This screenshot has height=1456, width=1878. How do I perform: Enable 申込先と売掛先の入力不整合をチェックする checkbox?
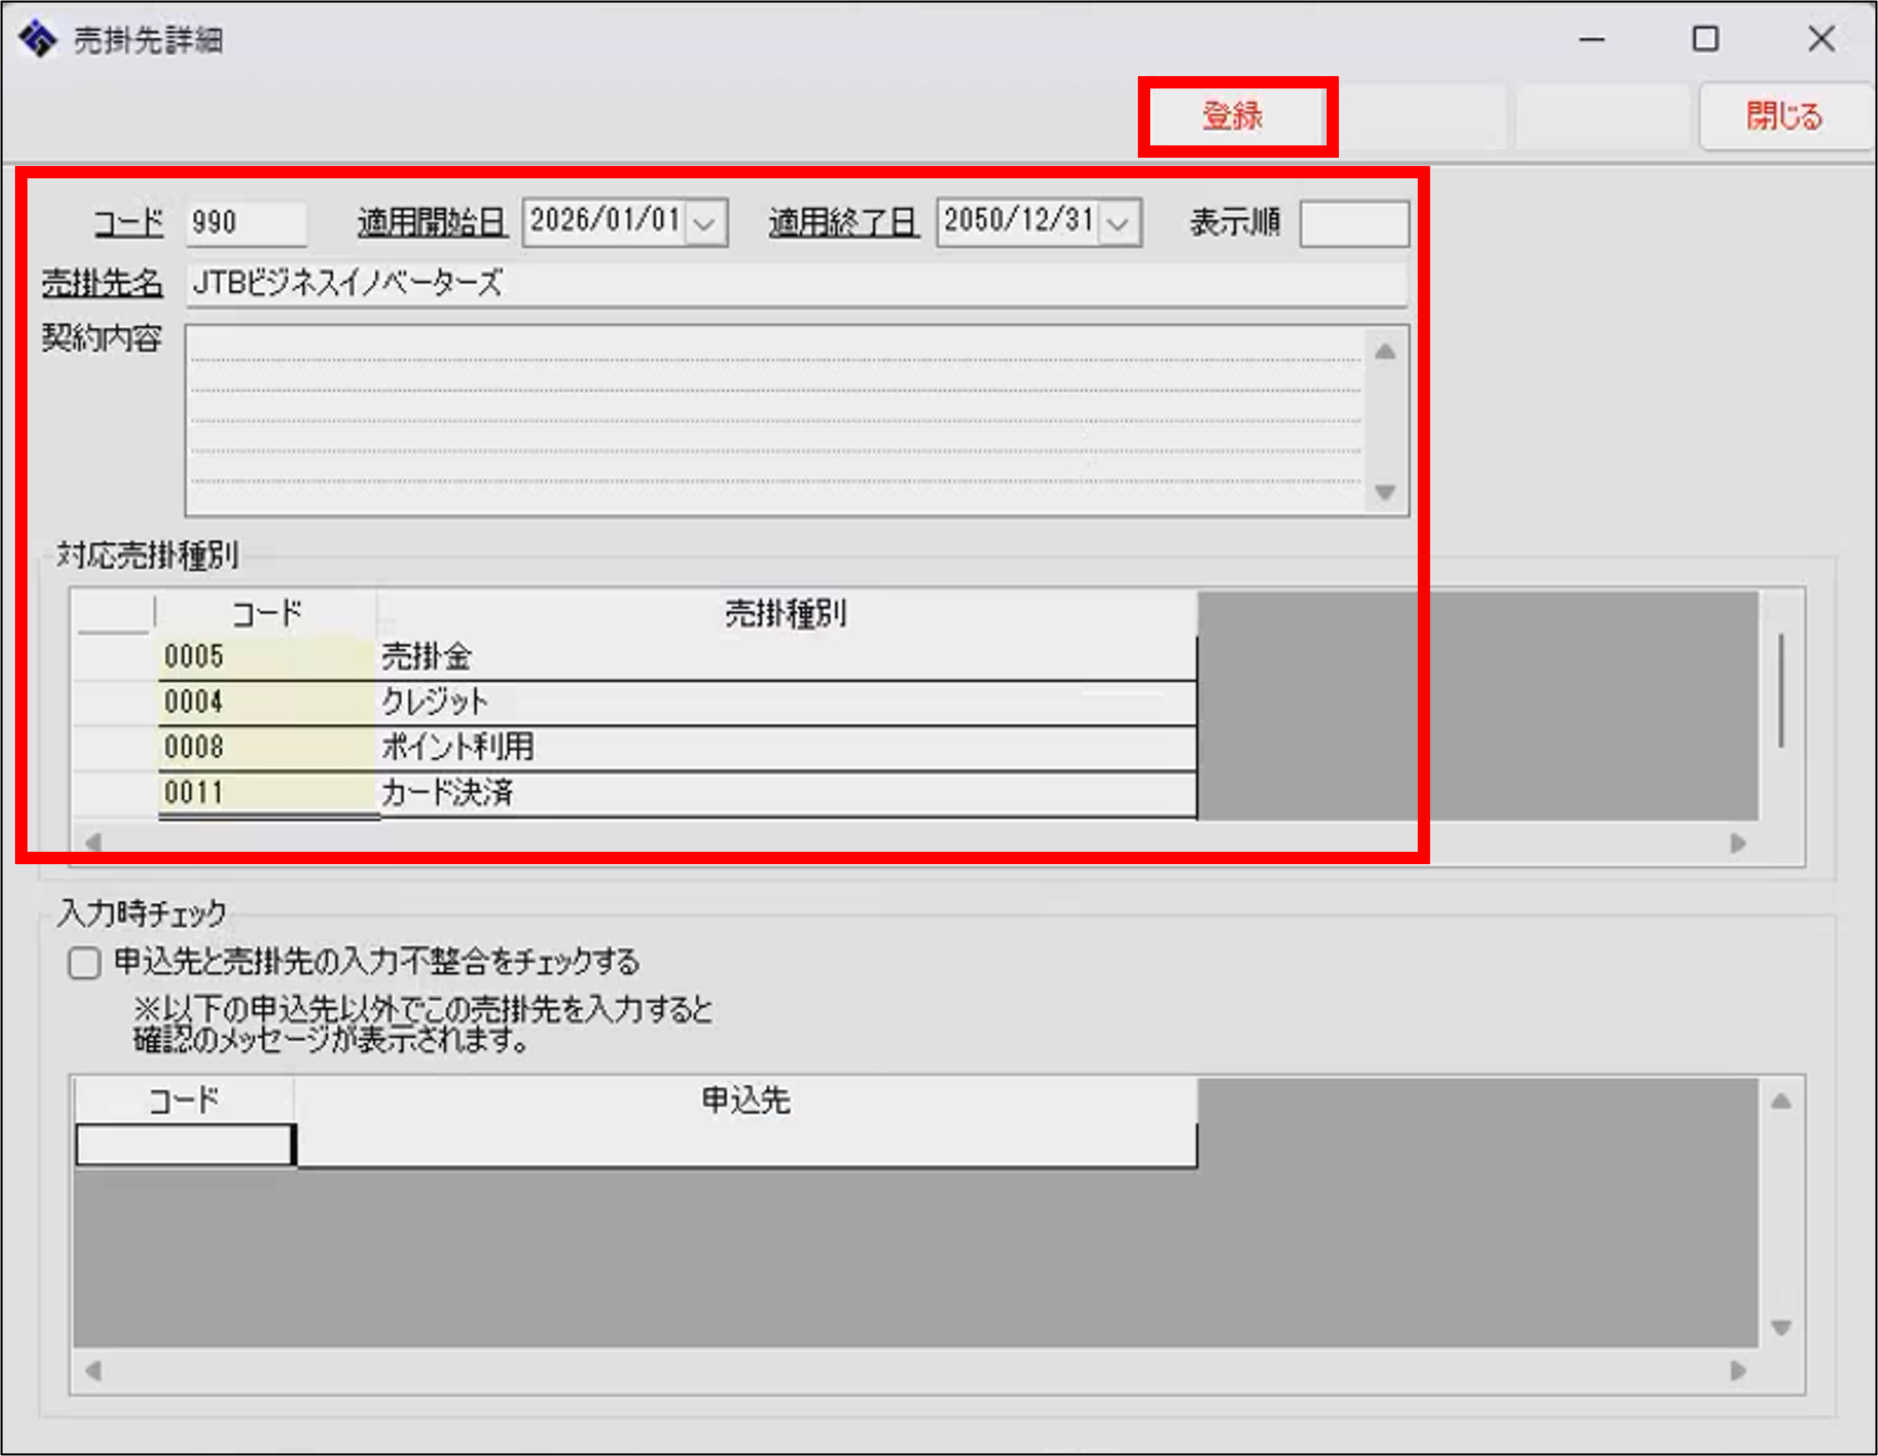click(x=84, y=962)
